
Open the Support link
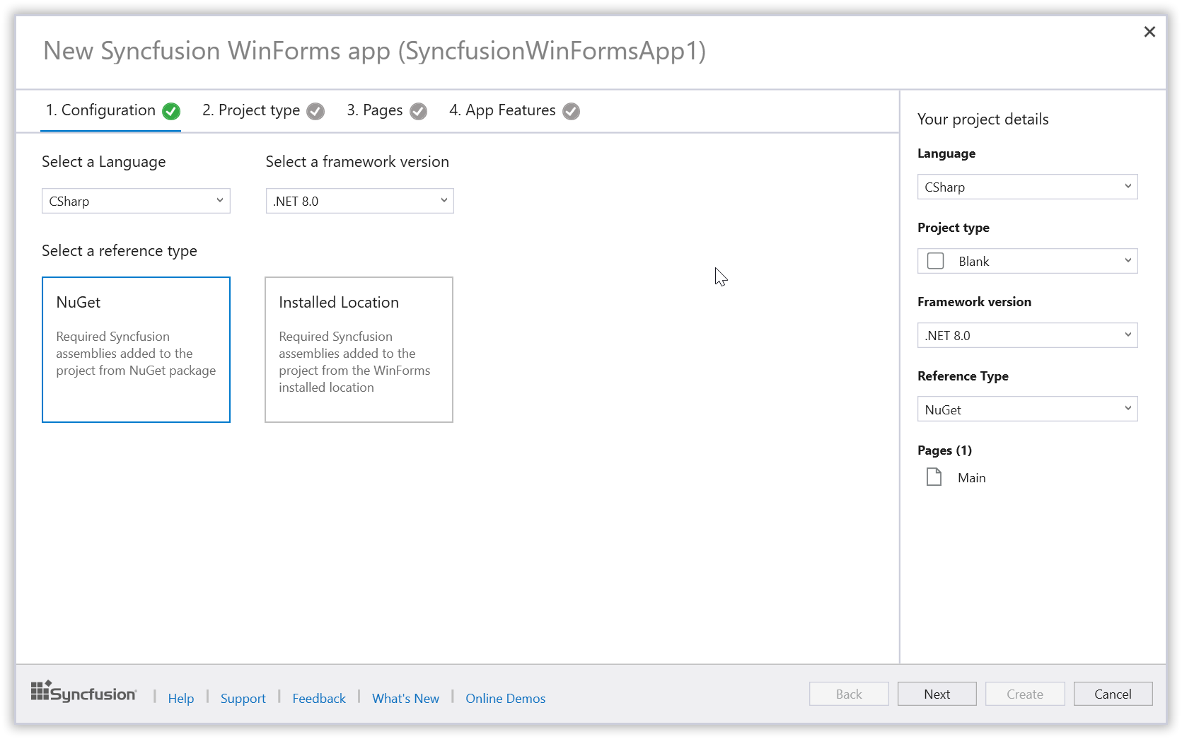click(x=243, y=698)
